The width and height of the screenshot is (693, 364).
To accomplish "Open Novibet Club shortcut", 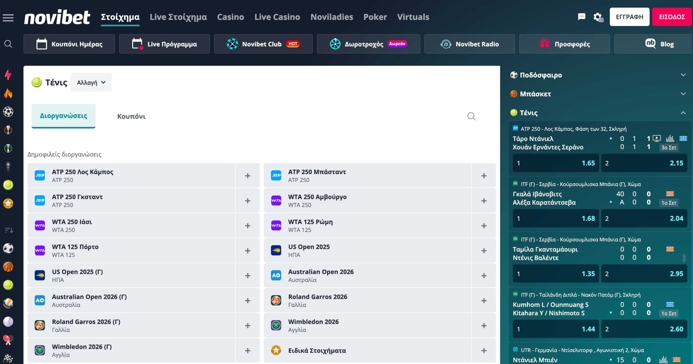I will tap(263, 44).
